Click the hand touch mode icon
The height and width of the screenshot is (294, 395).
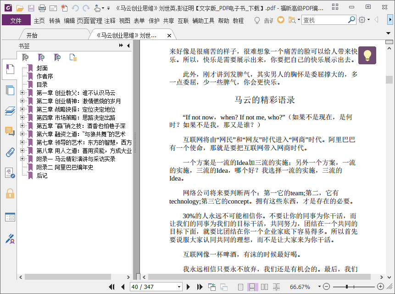(x=97, y=8)
